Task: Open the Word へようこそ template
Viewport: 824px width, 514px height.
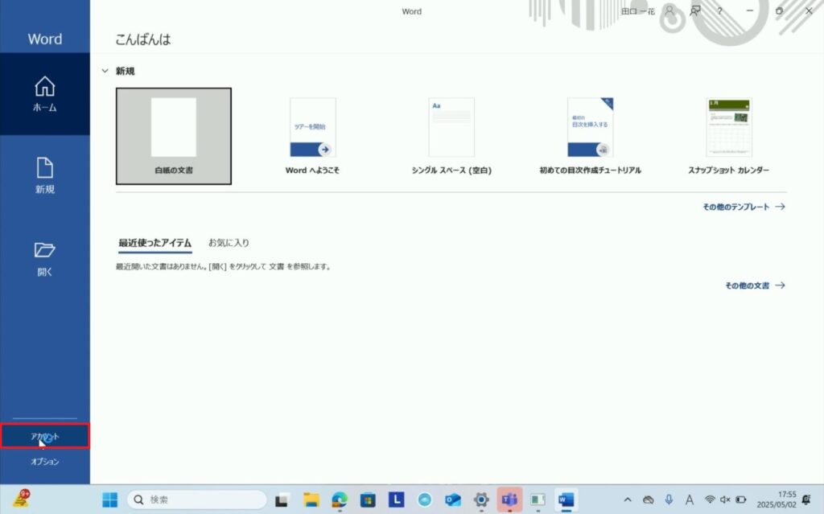Action: tap(313, 136)
